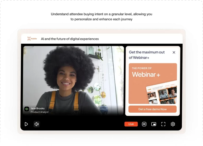Viewport: 203px width, 146px height.
Task: Enter fullscreen with the corner brackets icon
Action: click(x=163, y=124)
